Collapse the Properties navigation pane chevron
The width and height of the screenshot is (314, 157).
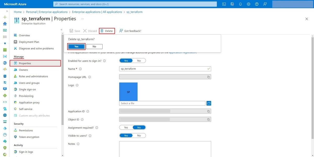pos(61,30)
